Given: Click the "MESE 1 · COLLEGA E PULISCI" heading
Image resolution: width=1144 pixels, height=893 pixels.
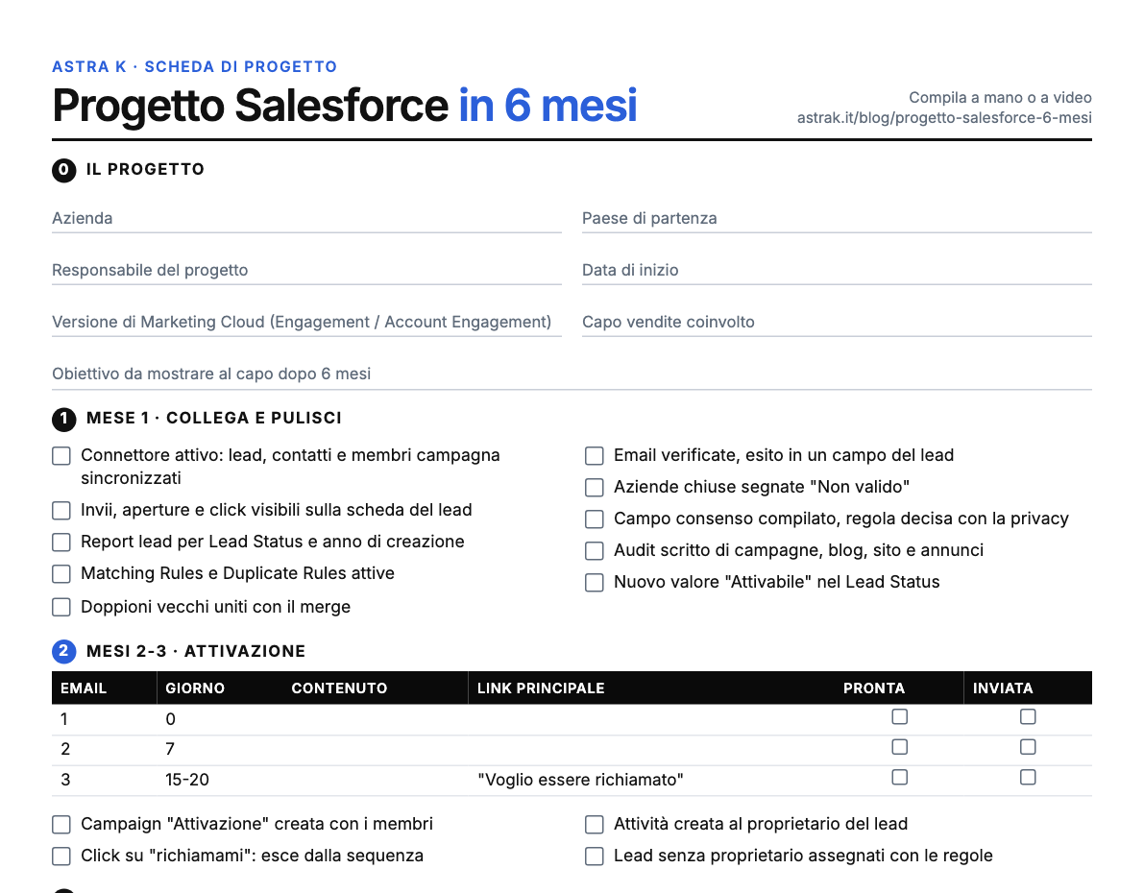Looking at the screenshot, I should click(x=214, y=418).
